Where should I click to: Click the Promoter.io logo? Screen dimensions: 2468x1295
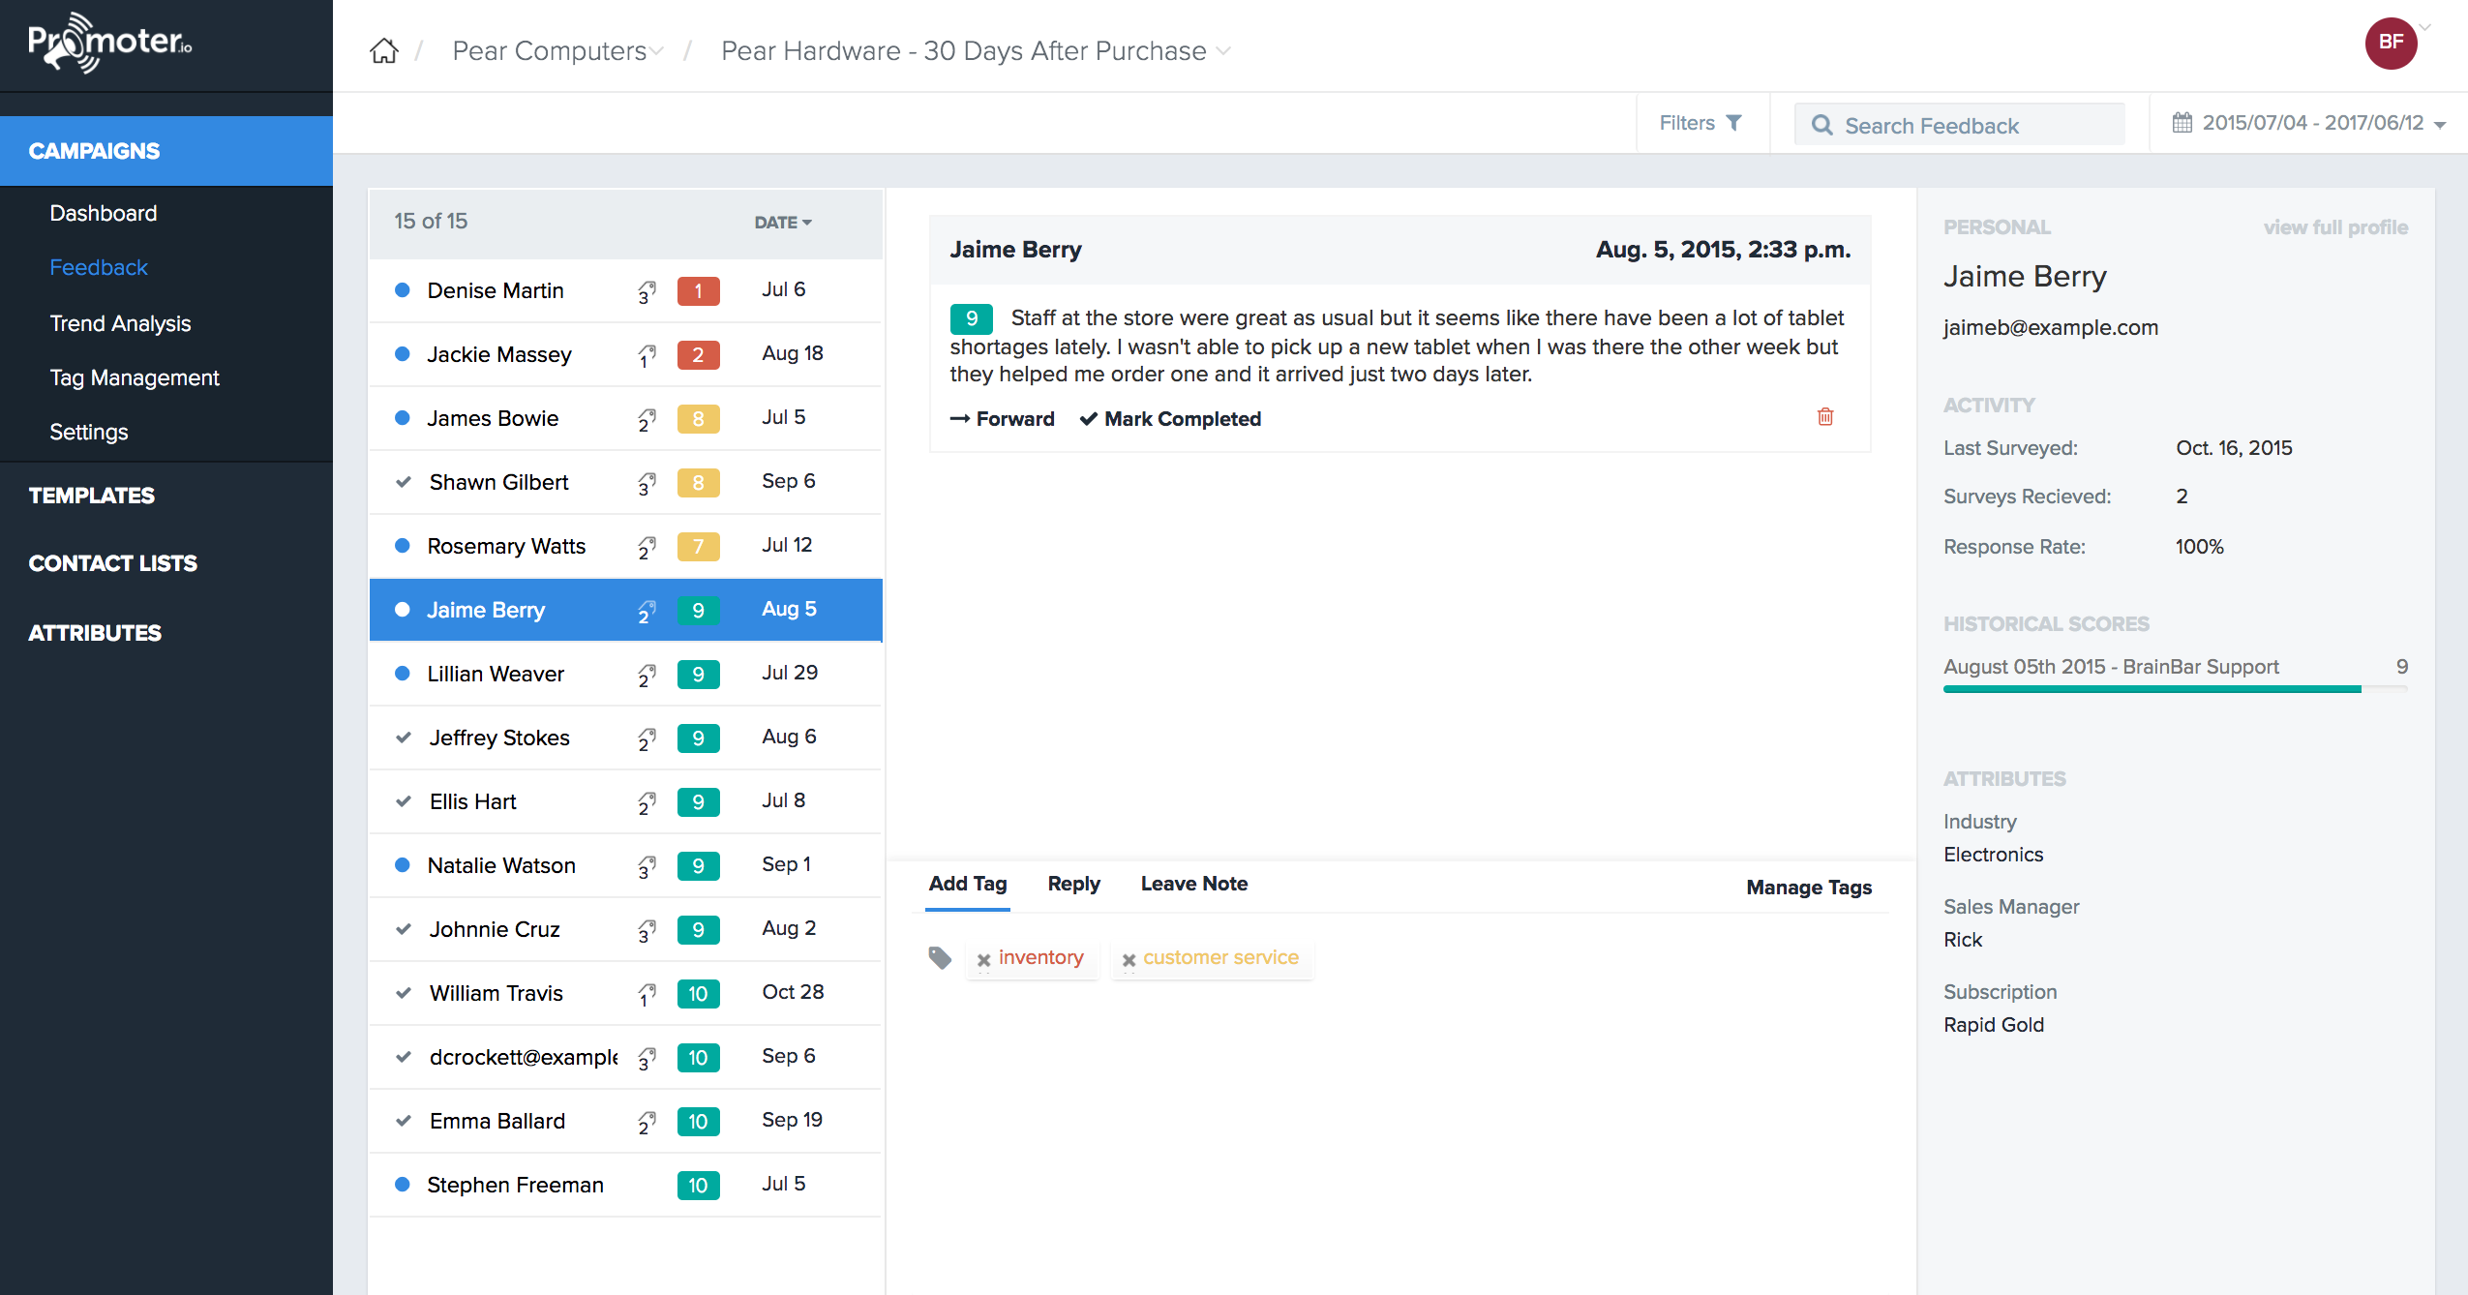(x=109, y=43)
